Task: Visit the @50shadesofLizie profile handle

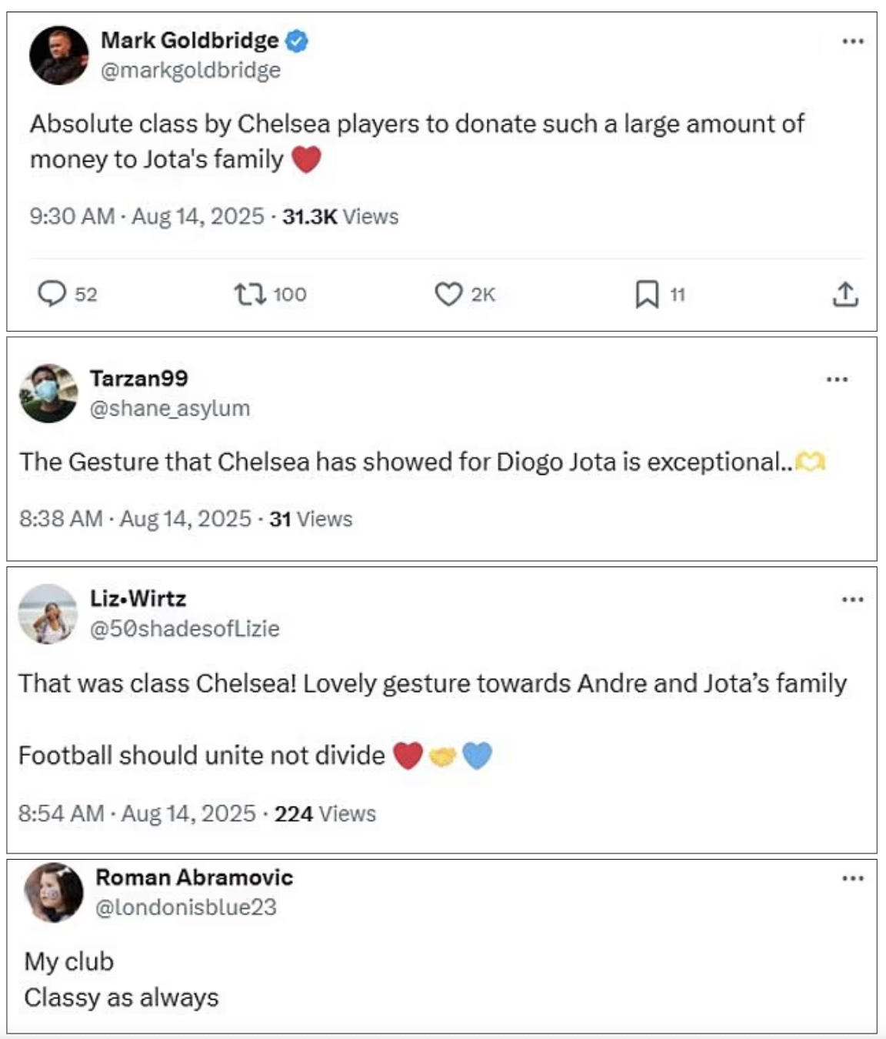Action: click(185, 629)
